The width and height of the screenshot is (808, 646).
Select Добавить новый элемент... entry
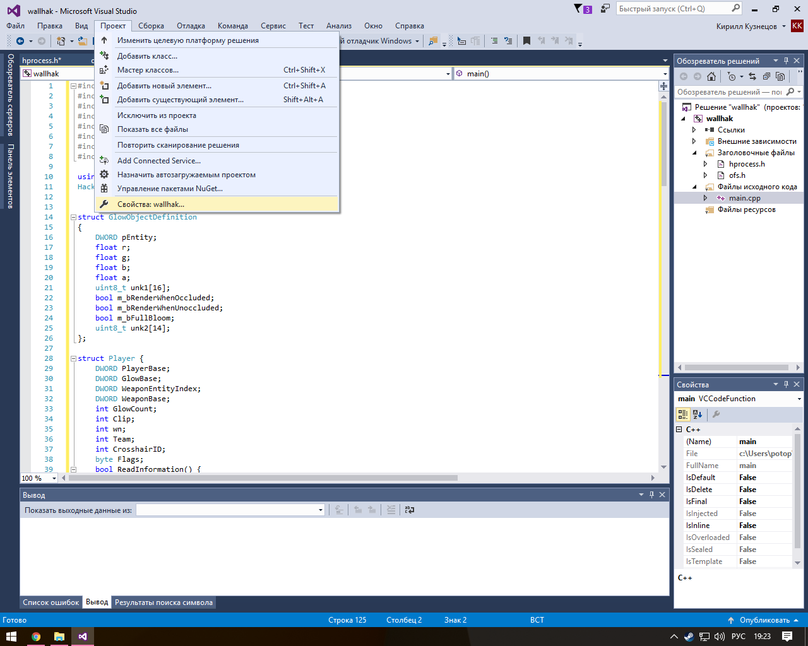point(217,86)
